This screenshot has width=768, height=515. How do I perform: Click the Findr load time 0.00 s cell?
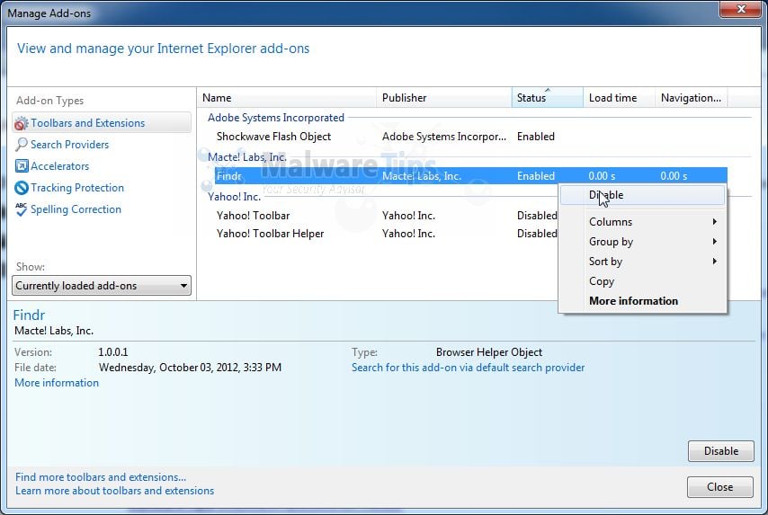[x=602, y=176]
